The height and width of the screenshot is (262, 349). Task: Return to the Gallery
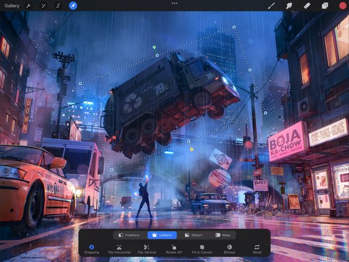[12, 6]
